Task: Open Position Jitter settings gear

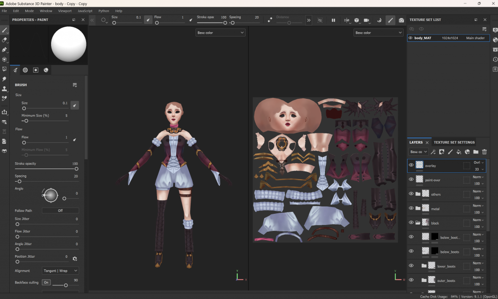Action: pos(75,259)
